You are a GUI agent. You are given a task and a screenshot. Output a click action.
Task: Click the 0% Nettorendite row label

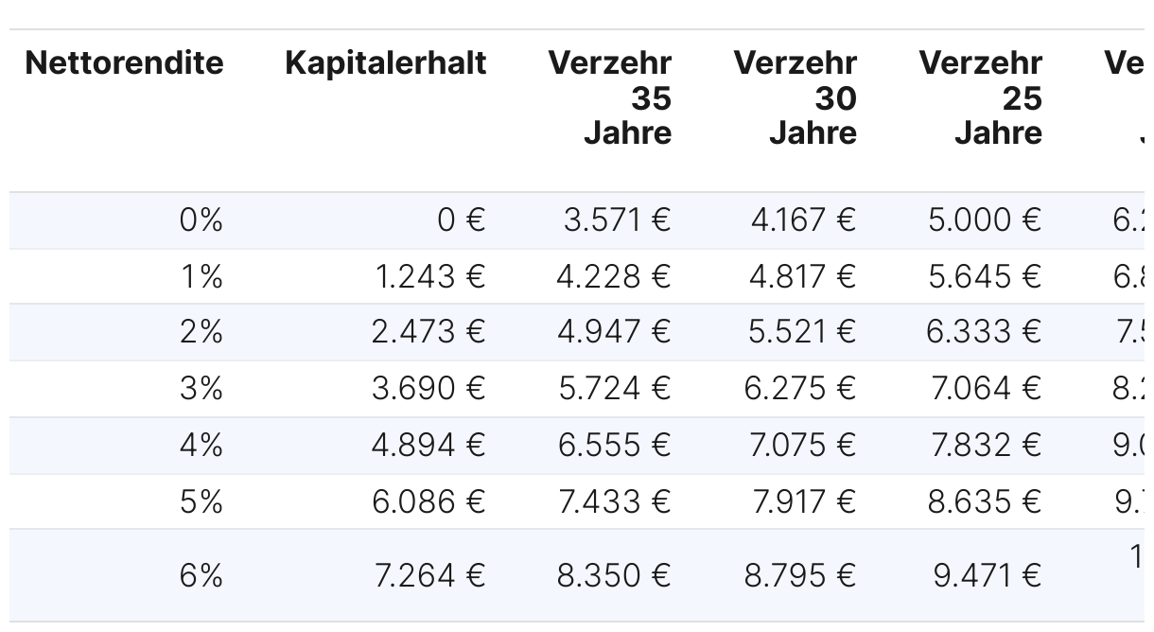click(x=201, y=220)
